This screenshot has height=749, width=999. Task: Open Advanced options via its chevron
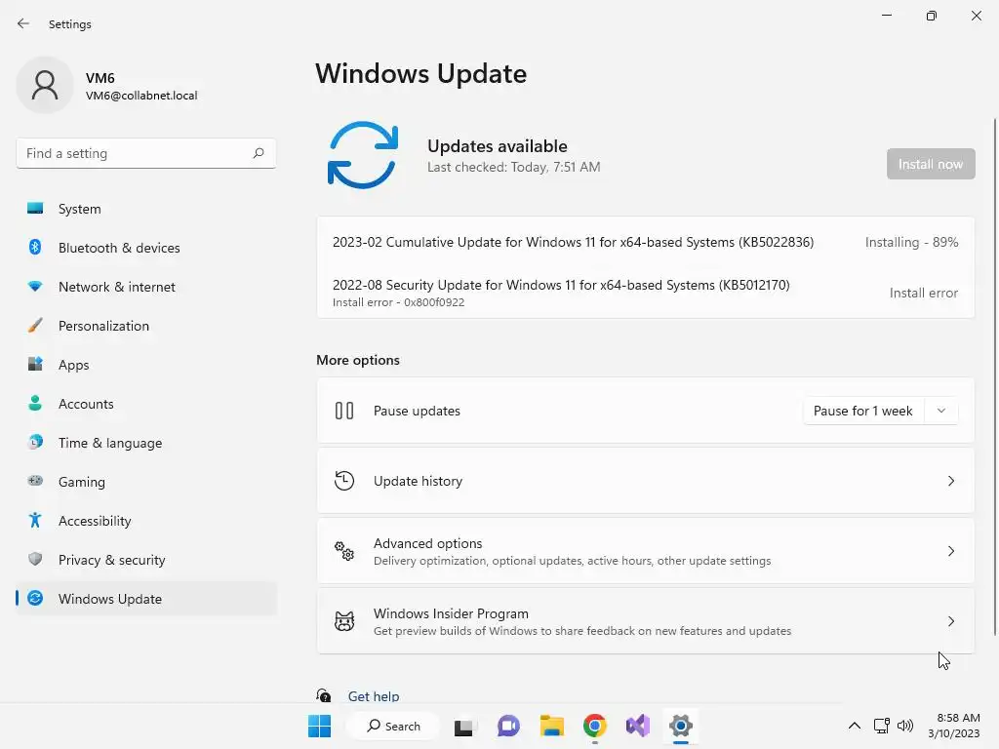click(x=950, y=551)
